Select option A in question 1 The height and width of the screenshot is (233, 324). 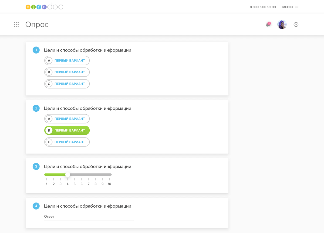click(67, 61)
